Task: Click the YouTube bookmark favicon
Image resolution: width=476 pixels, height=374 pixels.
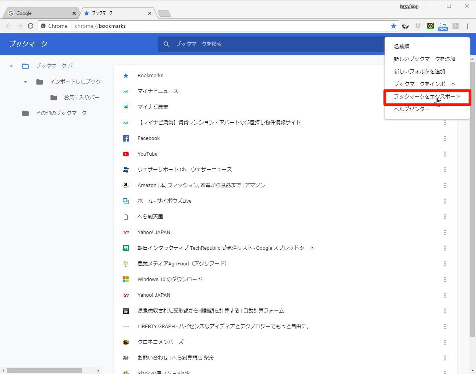Action: [x=126, y=154]
